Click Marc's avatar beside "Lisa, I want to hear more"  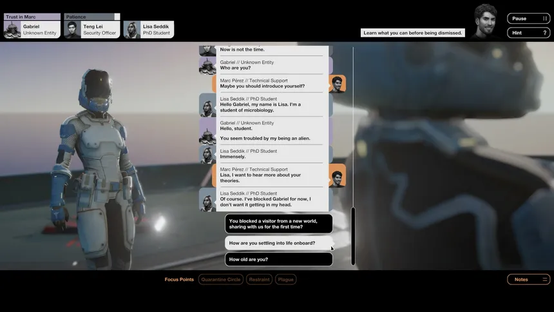337,175
